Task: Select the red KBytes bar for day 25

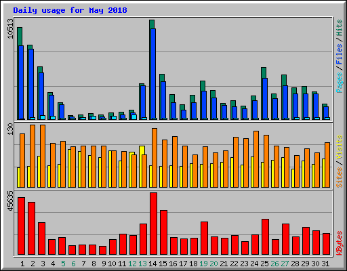Action: click(265, 237)
